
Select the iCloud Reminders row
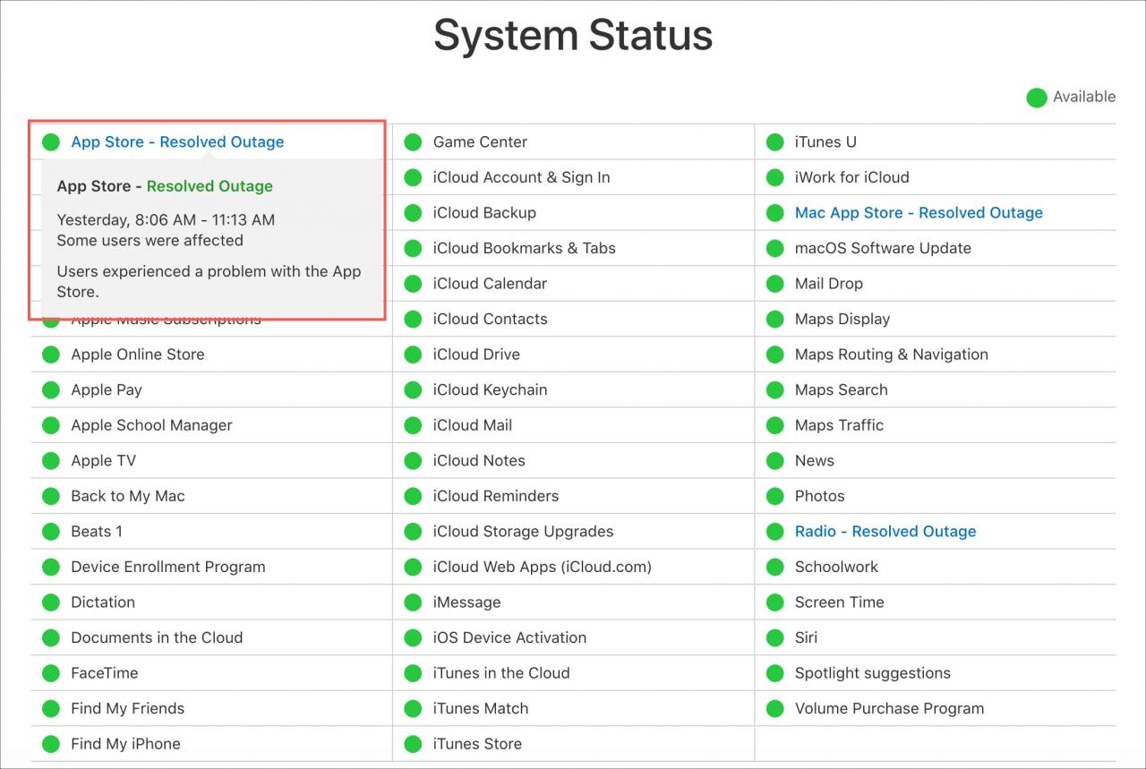coord(573,496)
